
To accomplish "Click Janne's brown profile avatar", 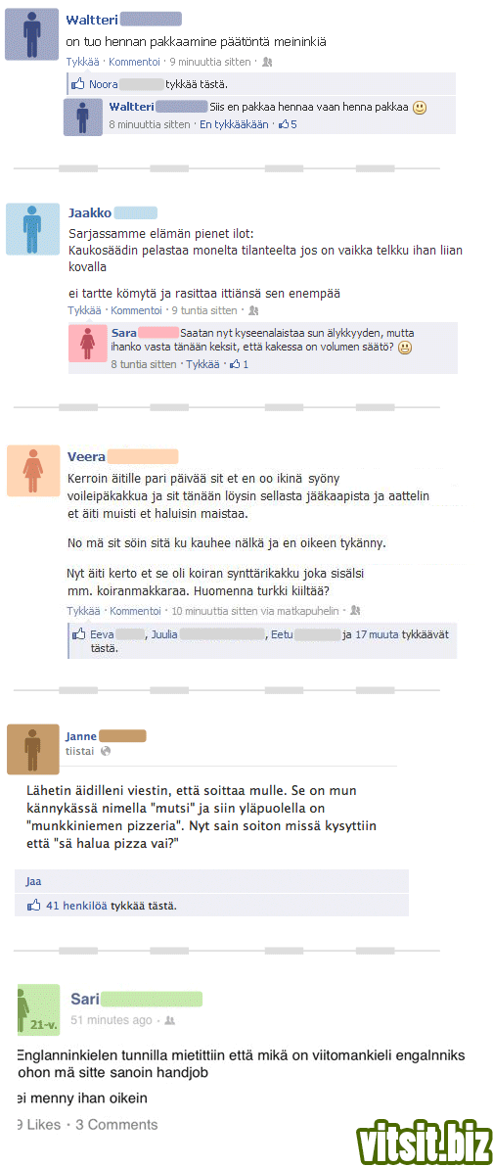I will [x=32, y=749].
